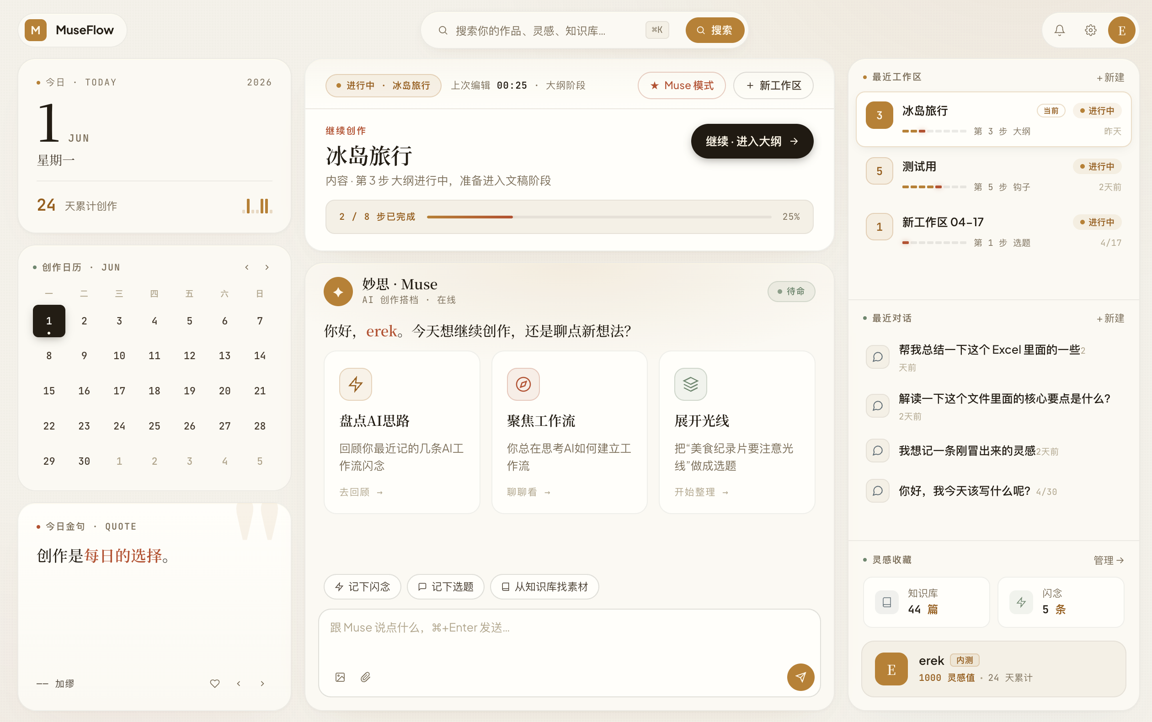Click the book icon in 知识库 card
Image resolution: width=1152 pixels, height=722 pixels.
pyautogui.click(x=886, y=602)
